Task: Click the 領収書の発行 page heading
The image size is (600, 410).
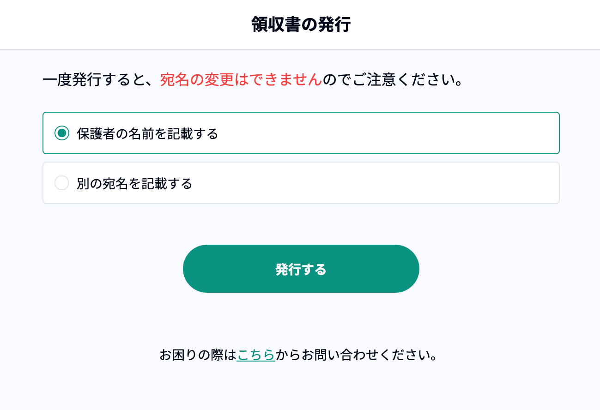Action: coord(301,24)
